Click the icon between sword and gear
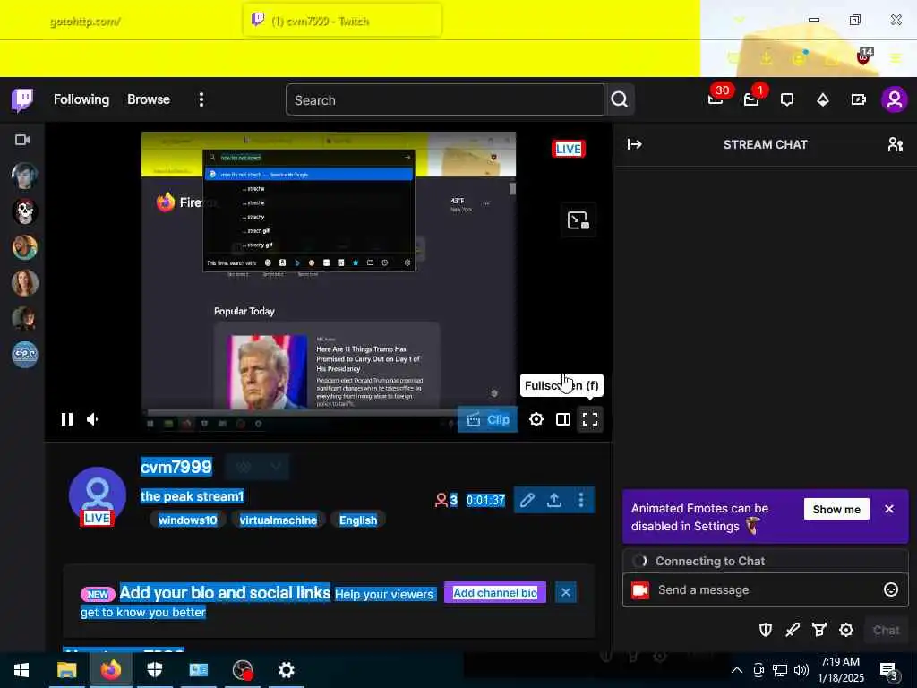The width and height of the screenshot is (917, 688). point(819,630)
